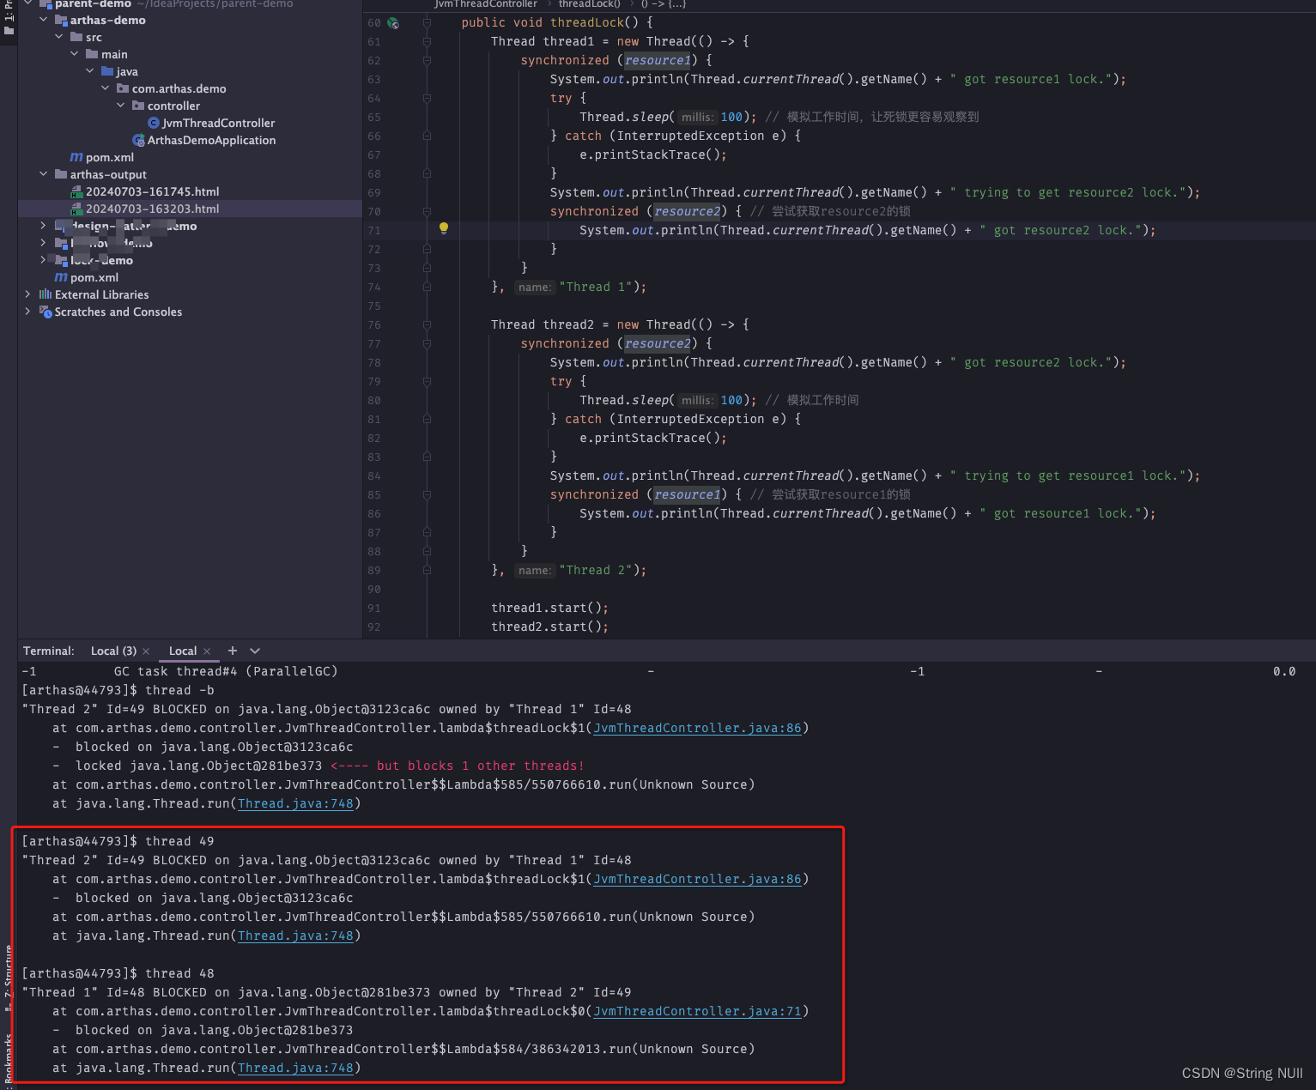Collapse the main folder node
The height and width of the screenshot is (1090, 1316).
pos(75,54)
